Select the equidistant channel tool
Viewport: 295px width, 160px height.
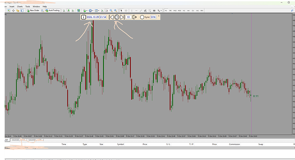coord(145,11)
